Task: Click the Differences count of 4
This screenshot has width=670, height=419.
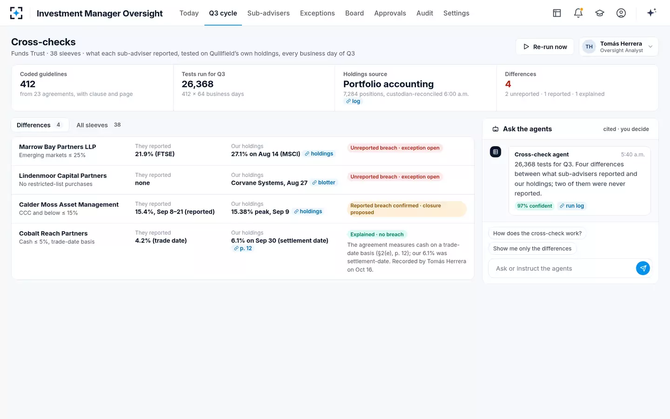Action: pos(508,84)
